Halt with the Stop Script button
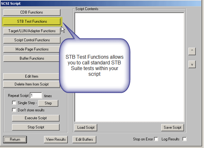 pyautogui.click(x=36, y=127)
